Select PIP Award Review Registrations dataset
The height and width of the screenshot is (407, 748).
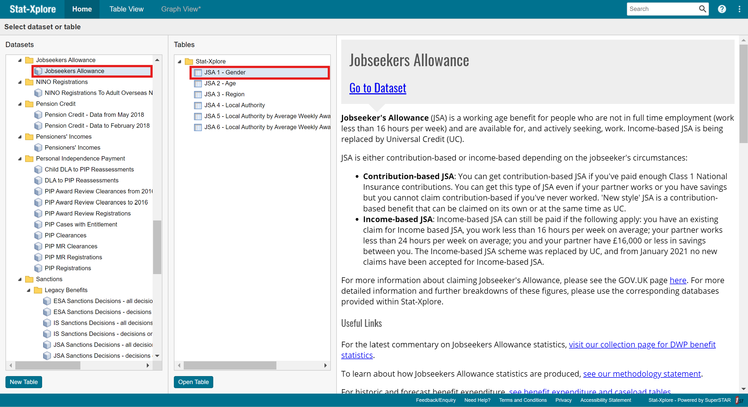88,214
